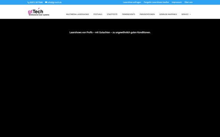The height and width of the screenshot is (137, 220).
Task: Open the gtTech logo homepage link
Action: (x=38, y=12)
